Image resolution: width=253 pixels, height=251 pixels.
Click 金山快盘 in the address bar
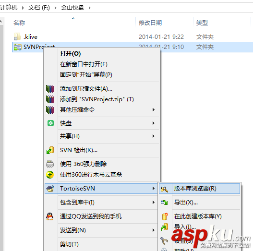tap(72, 8)
